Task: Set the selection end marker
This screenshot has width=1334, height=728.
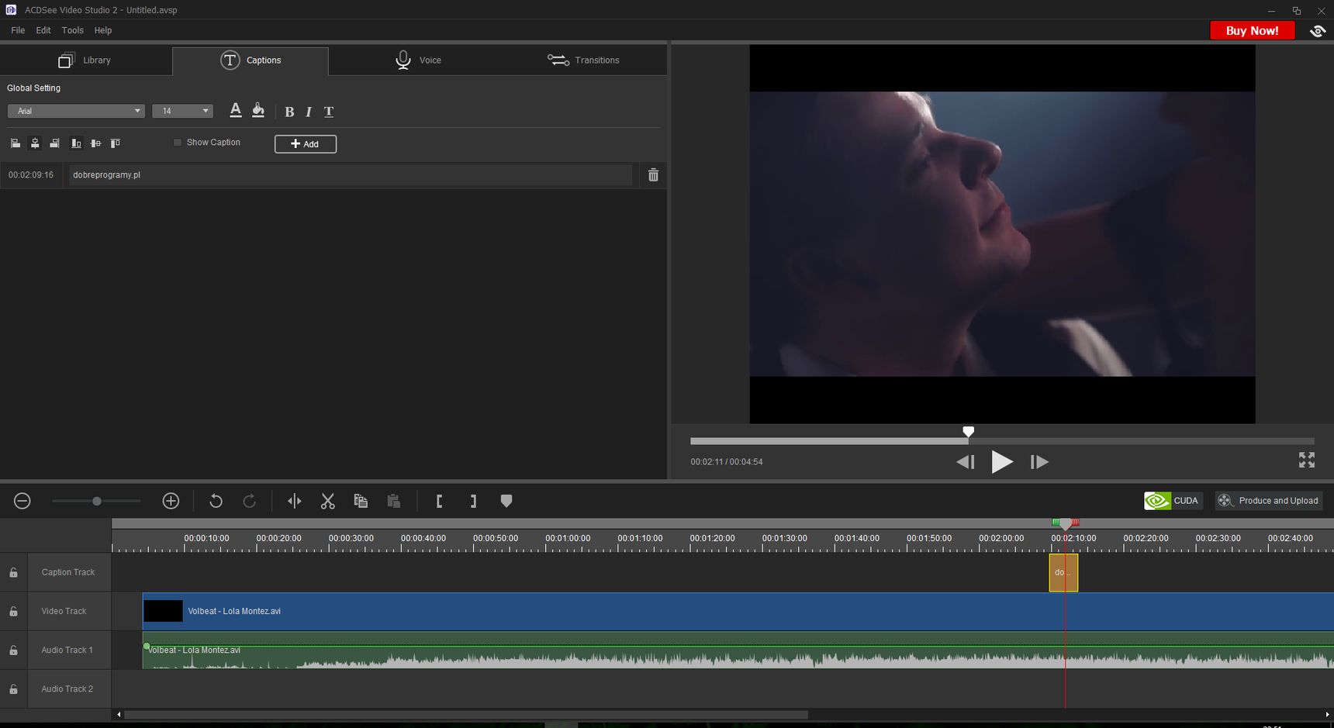Action: click(x=473, y=502)
